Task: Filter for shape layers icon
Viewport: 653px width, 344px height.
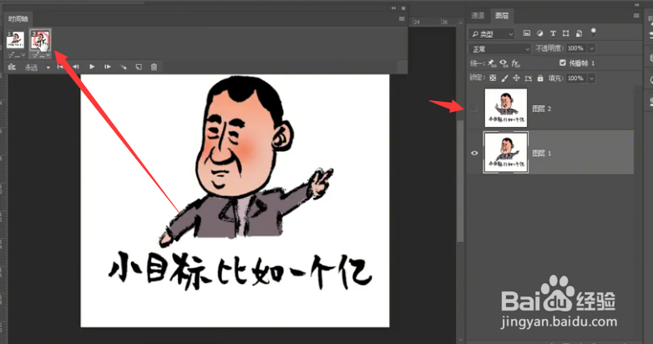Action: coord(565,33)
